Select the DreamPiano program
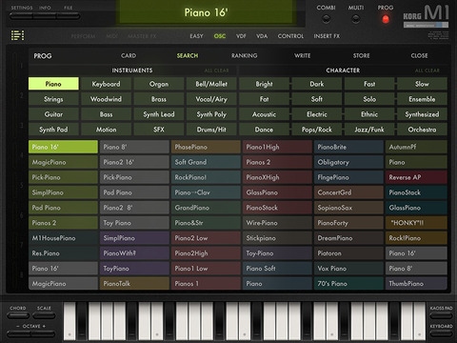The image size is (457, 343). [x=348, y=238]
